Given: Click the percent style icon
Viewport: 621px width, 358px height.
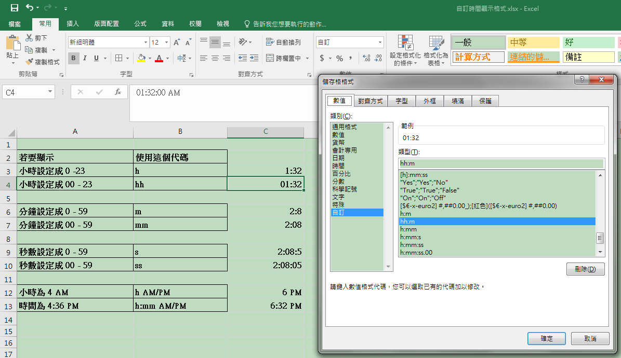Looking at the screenshot, I should pyautogui.click(x=339, y=58).
